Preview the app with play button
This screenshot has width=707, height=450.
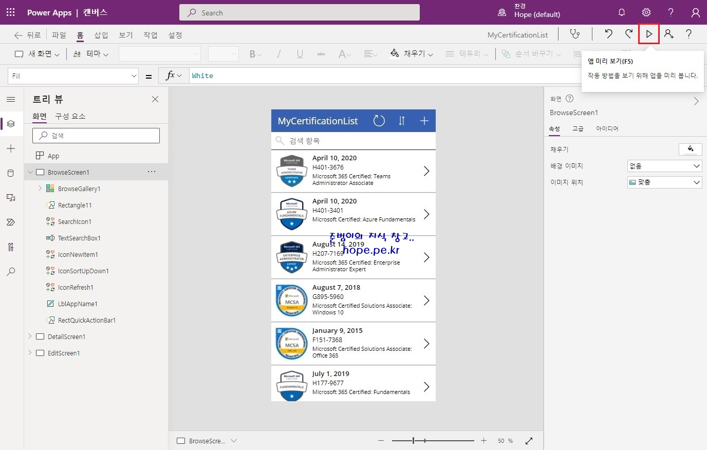click(649, 34)
